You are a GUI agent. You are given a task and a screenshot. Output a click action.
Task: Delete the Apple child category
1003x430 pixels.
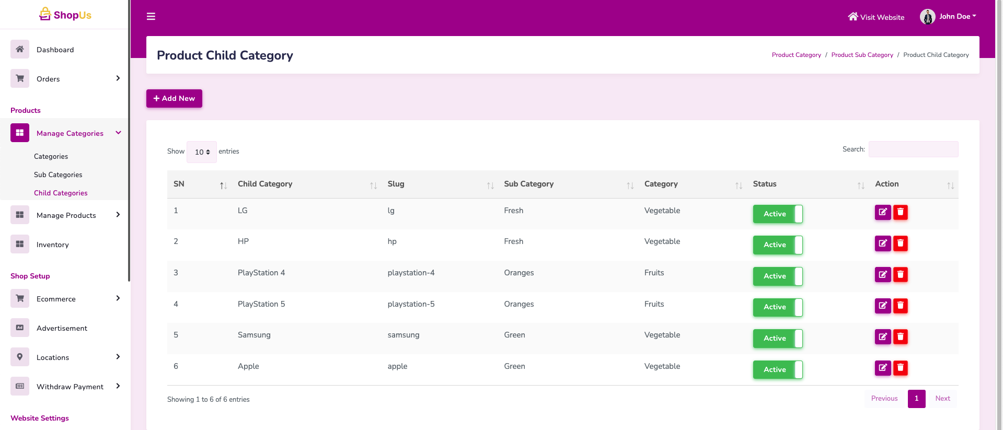coord(900,368)
